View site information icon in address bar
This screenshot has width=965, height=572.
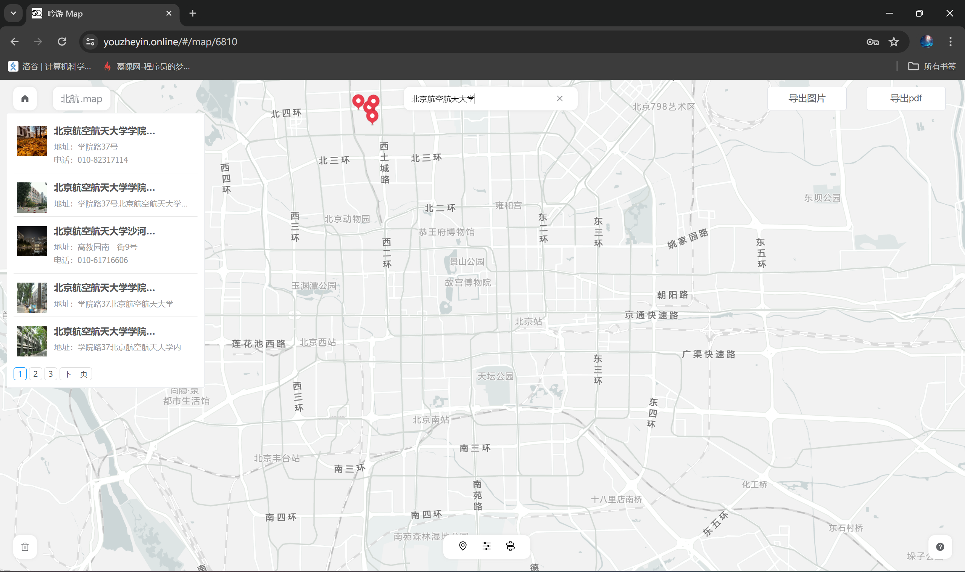click(x=90, y=41)
